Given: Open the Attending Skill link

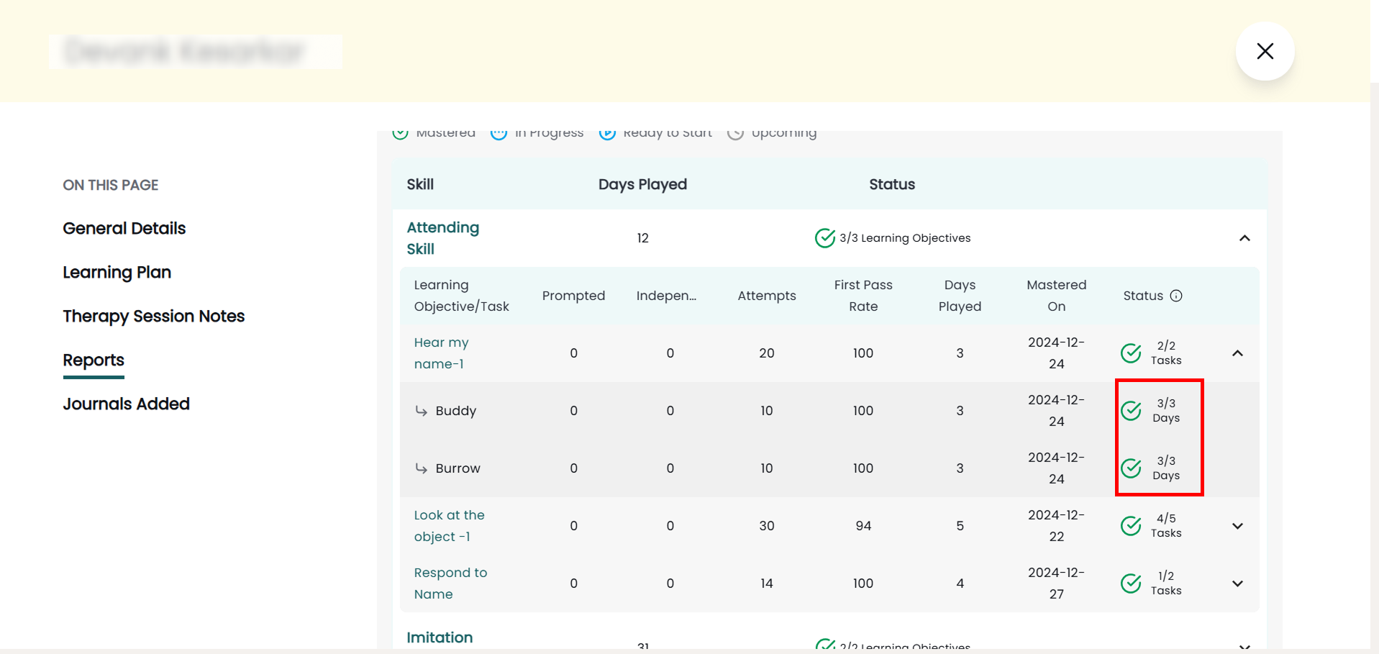Looking at the screenshot, I should 442,238.
